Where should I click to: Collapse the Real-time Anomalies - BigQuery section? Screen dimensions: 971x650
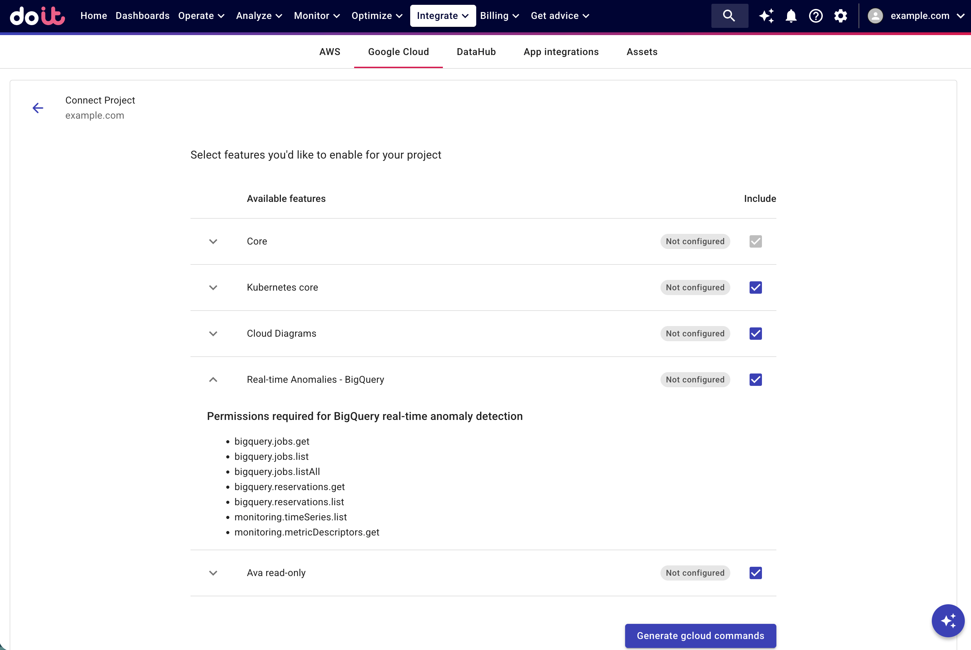213,380
